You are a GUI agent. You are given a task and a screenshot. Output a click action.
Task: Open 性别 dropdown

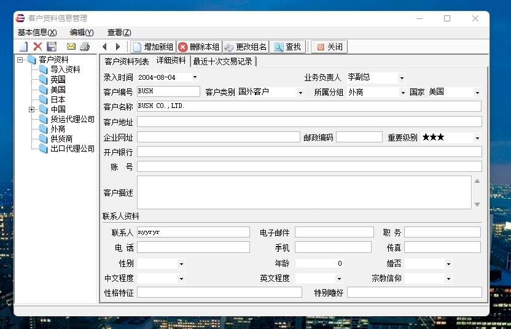(x=182, y=263)
